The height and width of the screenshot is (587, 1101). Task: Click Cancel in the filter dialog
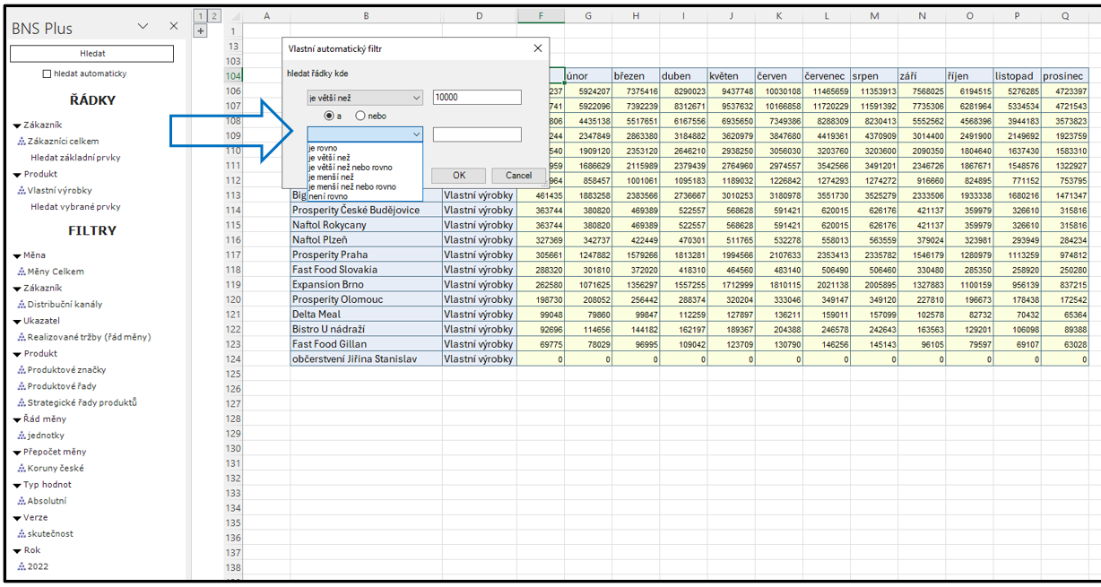[x=518, y=176]
